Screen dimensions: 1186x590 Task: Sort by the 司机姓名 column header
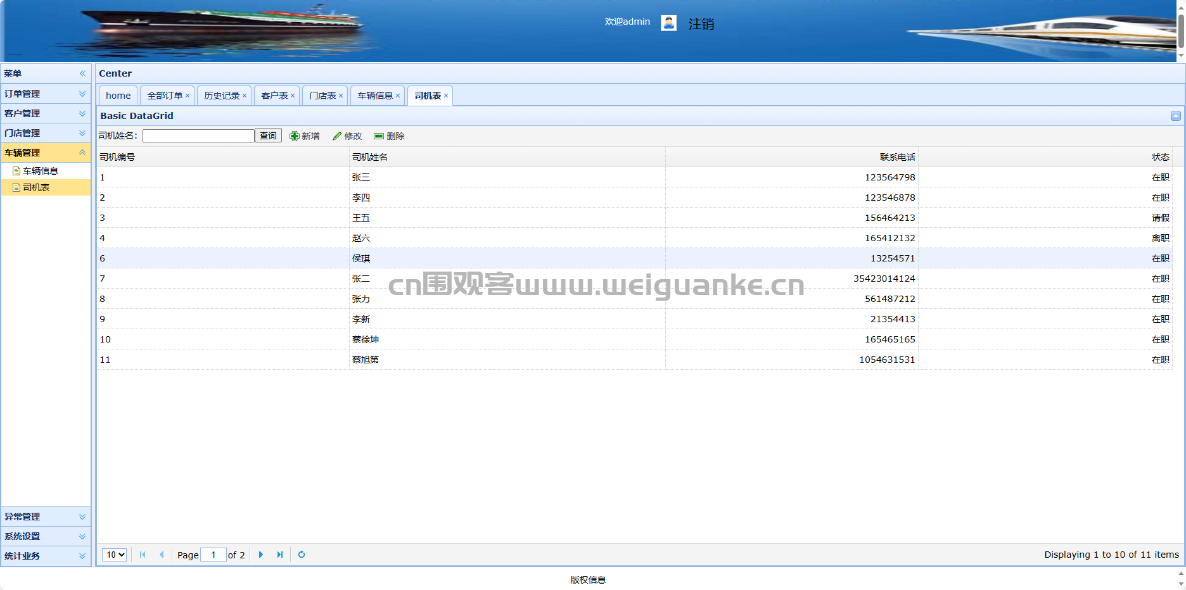click(x=507, y=157)
